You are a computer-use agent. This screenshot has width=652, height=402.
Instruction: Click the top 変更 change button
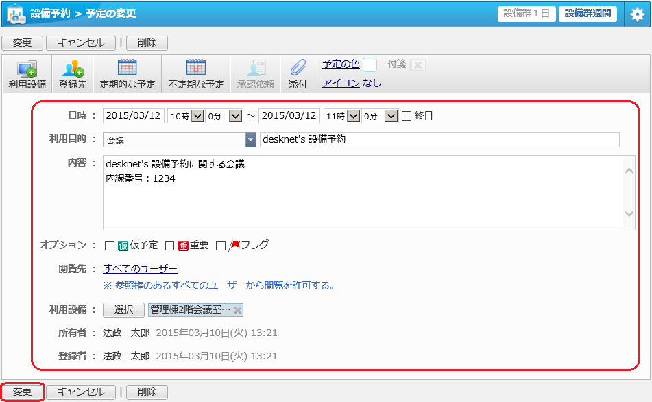click(23, 43)
